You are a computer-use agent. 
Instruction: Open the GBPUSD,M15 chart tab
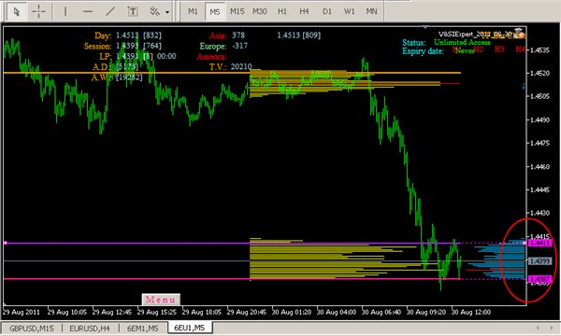click(32, 329)
